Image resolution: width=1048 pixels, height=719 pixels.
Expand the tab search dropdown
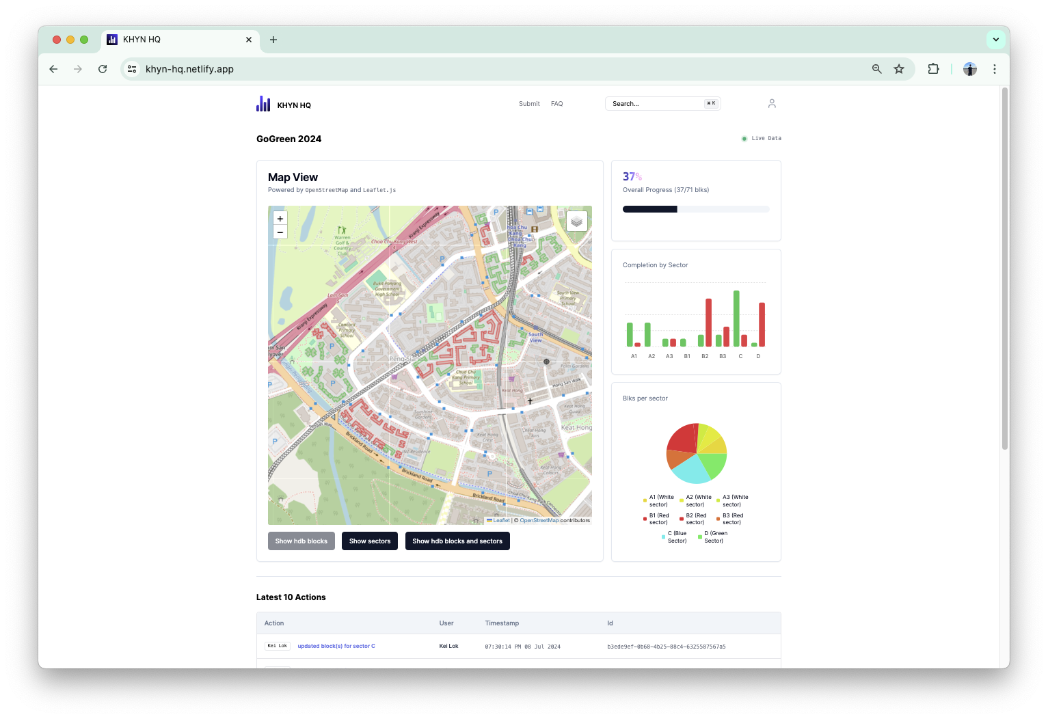tap(996, 40)
